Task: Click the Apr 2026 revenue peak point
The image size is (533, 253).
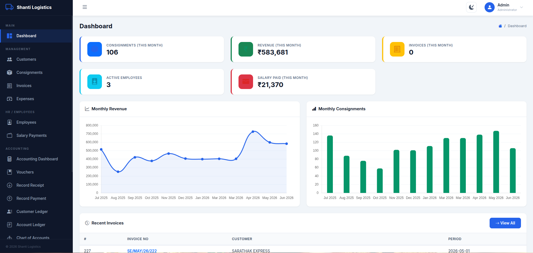Action: coord(253,132)
